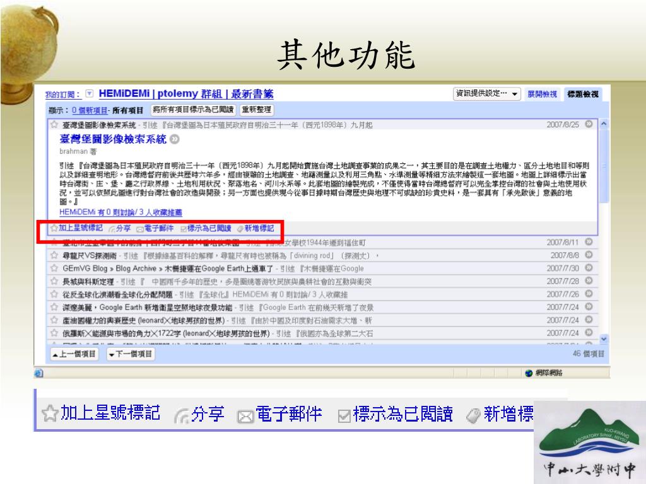Image resolution: width=646 pixels, height=484 pixels.
Task: Open row 產油國權力的興衰歷史
Action: click(322, 320)
